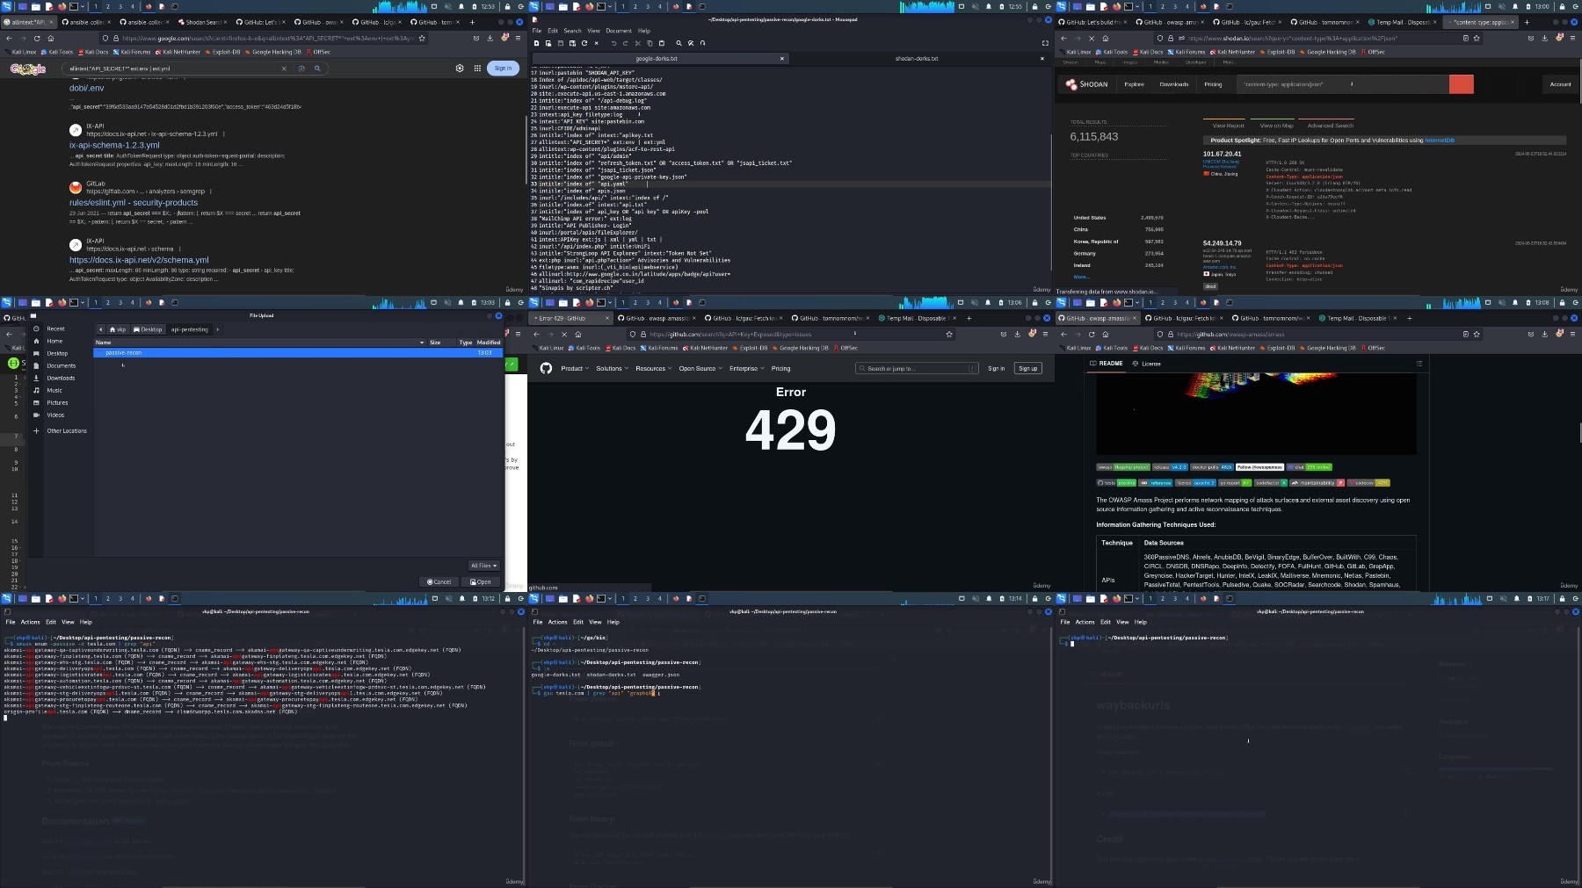1582x888 pixels.
Task: Click the search-by-image lens icon in Google search box
Action: [x=301, y=68]
